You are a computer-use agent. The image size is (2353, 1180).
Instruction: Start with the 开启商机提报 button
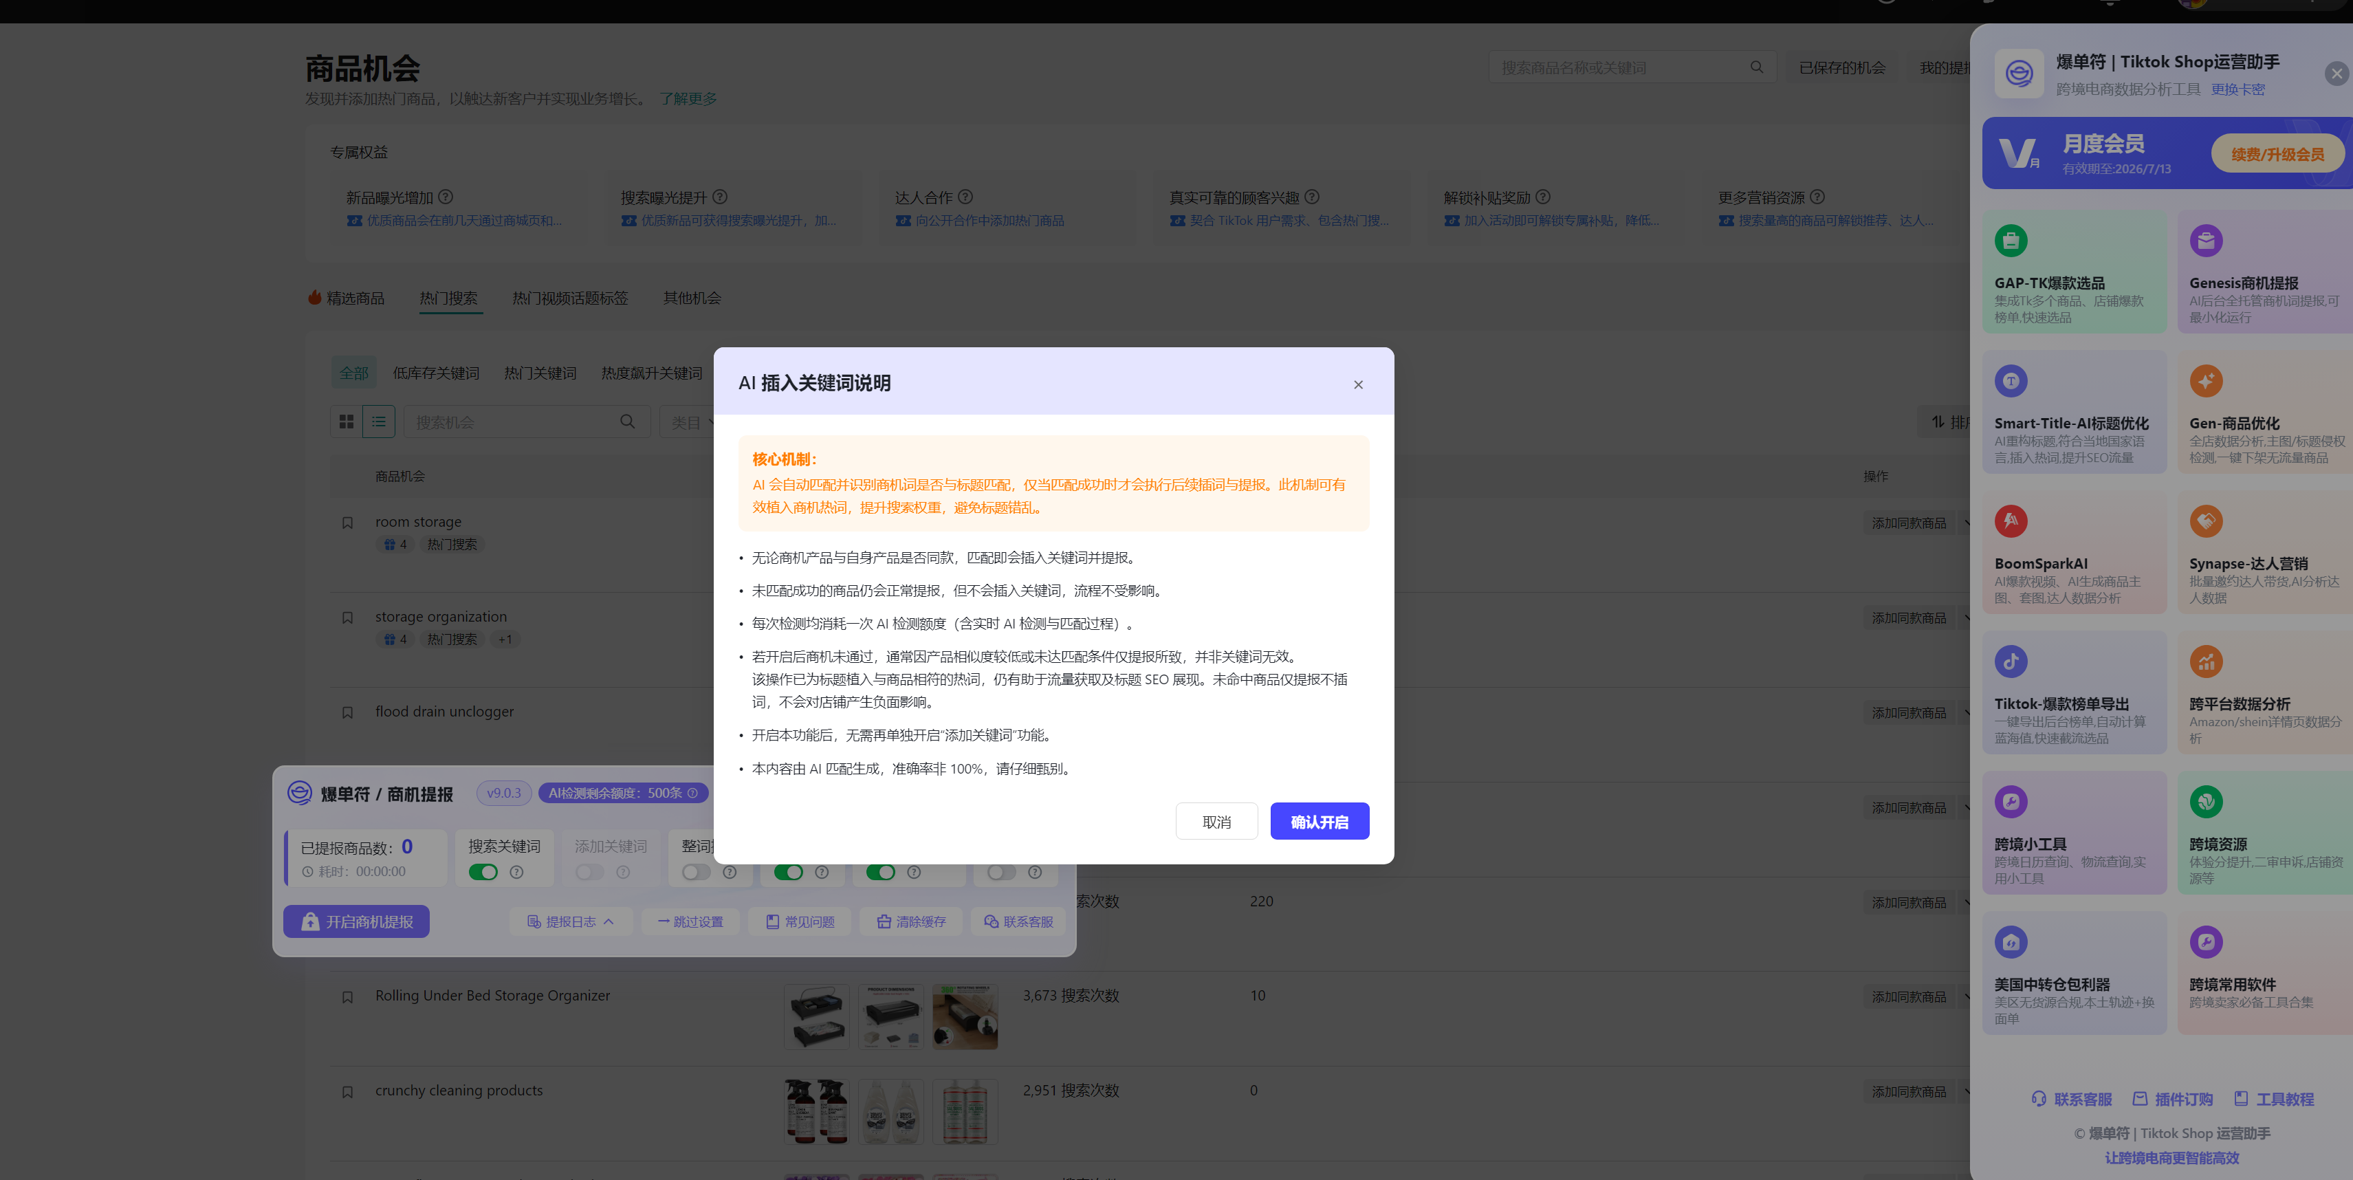coord(356,921)
